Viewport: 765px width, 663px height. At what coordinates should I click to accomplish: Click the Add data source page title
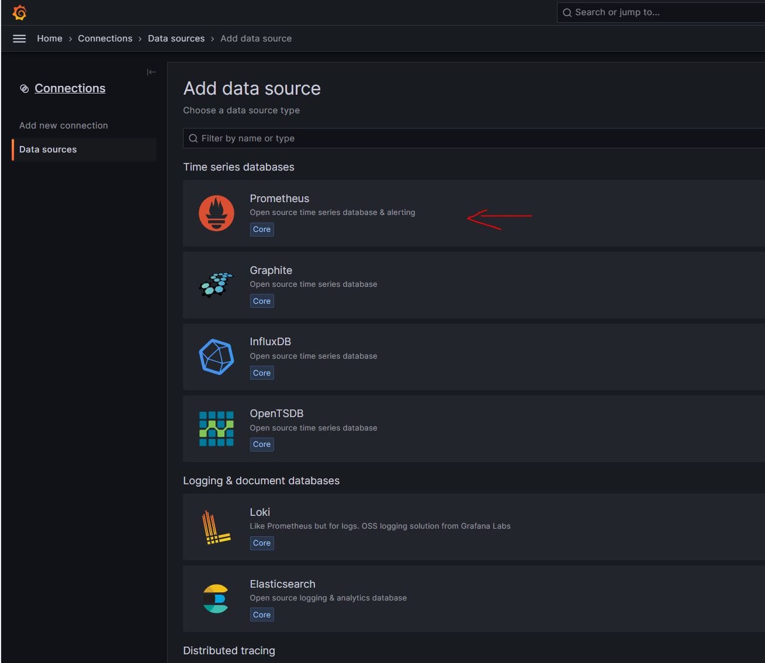(x=252, y=88)
